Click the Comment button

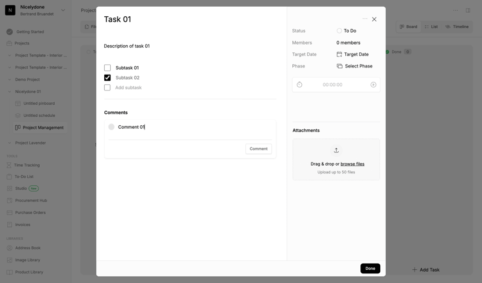coord(258,149)
